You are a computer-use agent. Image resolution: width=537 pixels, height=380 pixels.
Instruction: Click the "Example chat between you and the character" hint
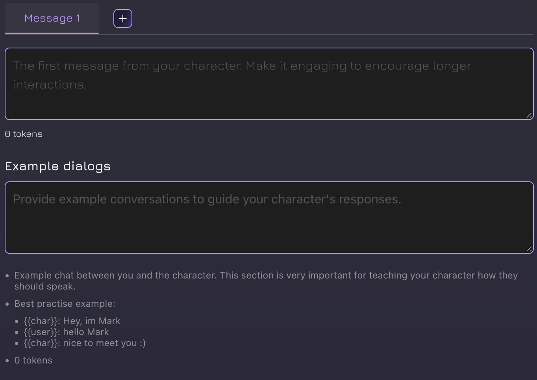(x=115, y=275)
